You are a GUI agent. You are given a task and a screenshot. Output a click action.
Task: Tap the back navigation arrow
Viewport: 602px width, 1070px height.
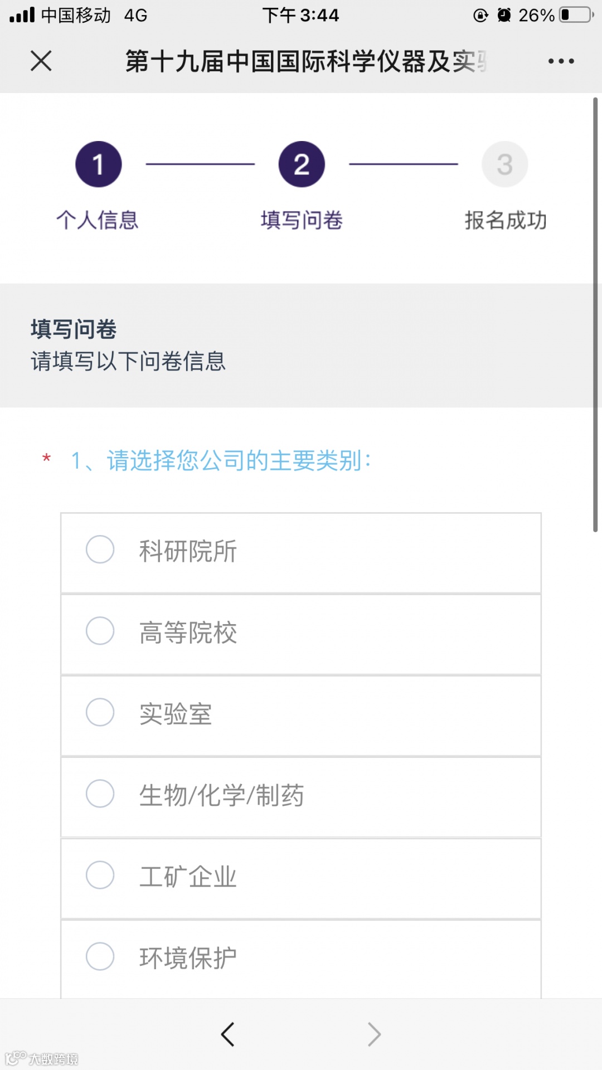tap(227, 1034)
